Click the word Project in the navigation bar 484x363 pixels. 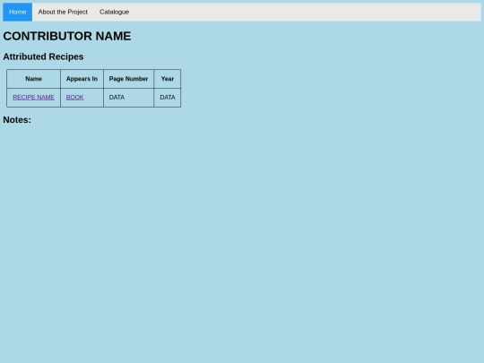[x=77, y=12]
